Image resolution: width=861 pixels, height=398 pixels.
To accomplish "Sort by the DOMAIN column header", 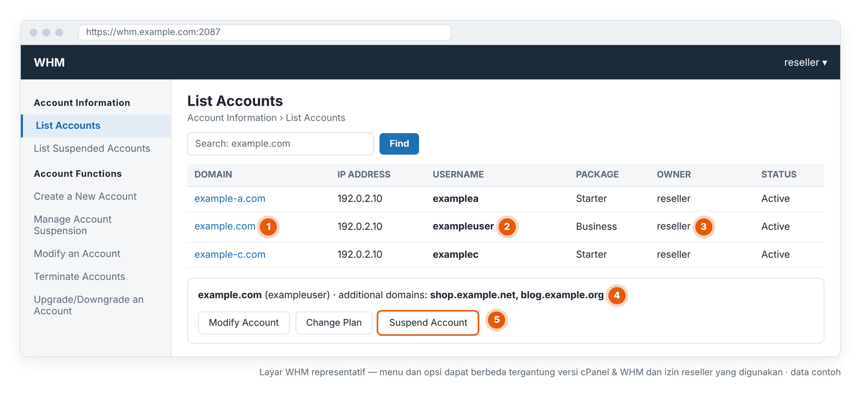I will coord(213,175).
